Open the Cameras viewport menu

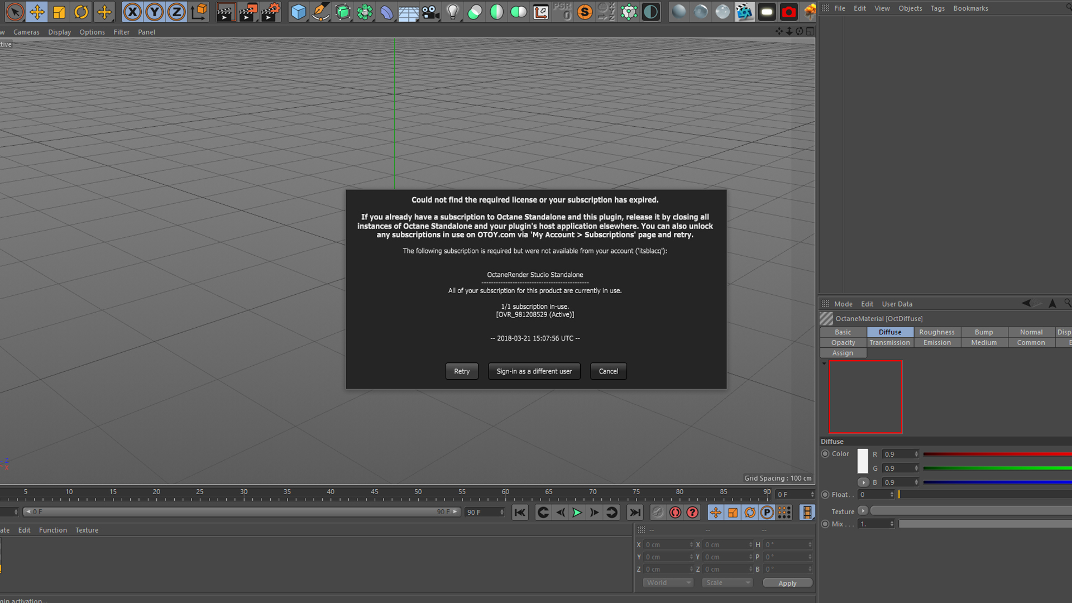coord(26,32)
